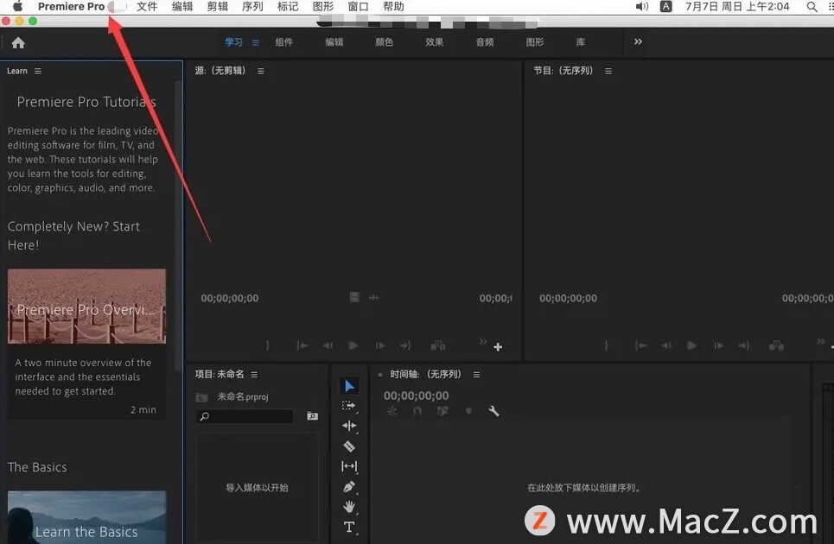
Task: Switch to the 颜色 workspace tab
Action: 384,42
